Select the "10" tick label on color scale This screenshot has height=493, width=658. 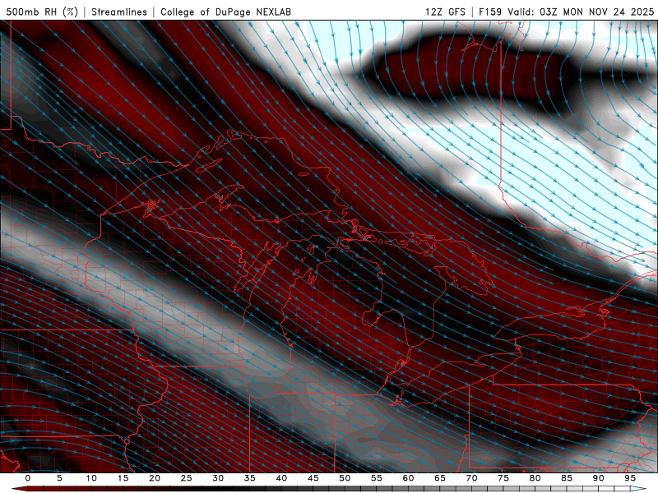91,478
